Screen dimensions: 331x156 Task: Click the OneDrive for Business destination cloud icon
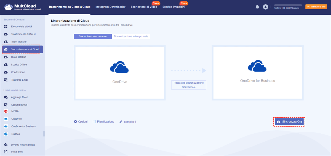coord(257,66)
